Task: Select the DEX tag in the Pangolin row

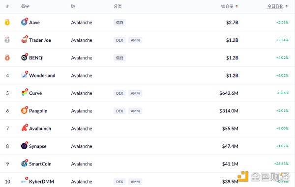Action: coord(119,111)
